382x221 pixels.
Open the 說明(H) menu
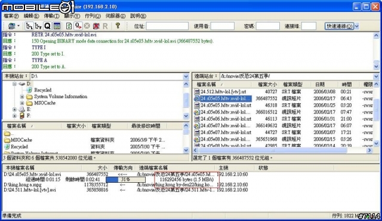point(138,16)
